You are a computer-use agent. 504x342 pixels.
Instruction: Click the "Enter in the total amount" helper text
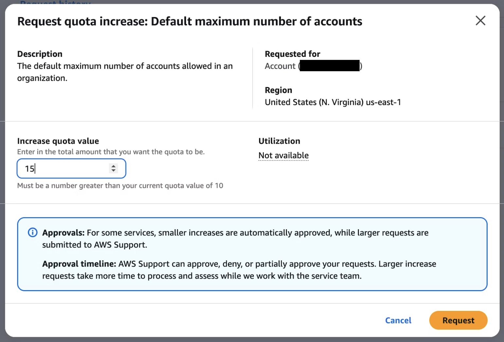click(x=111, y=152)
